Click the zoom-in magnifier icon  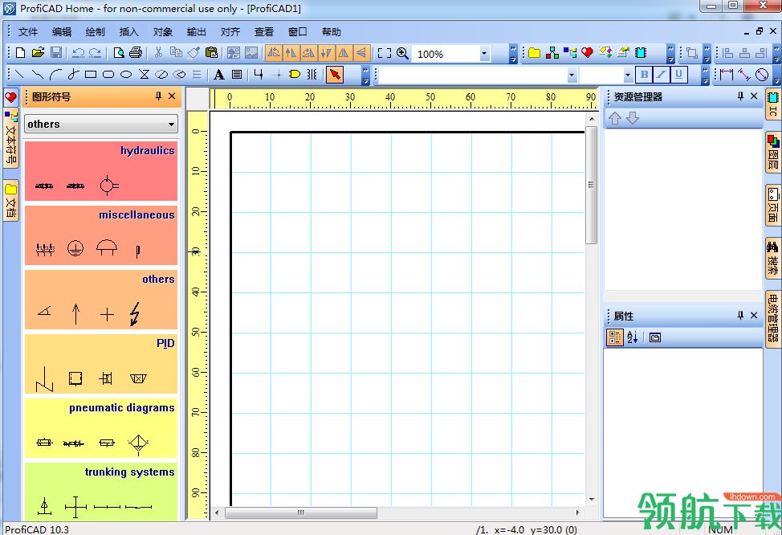point(402,53)
